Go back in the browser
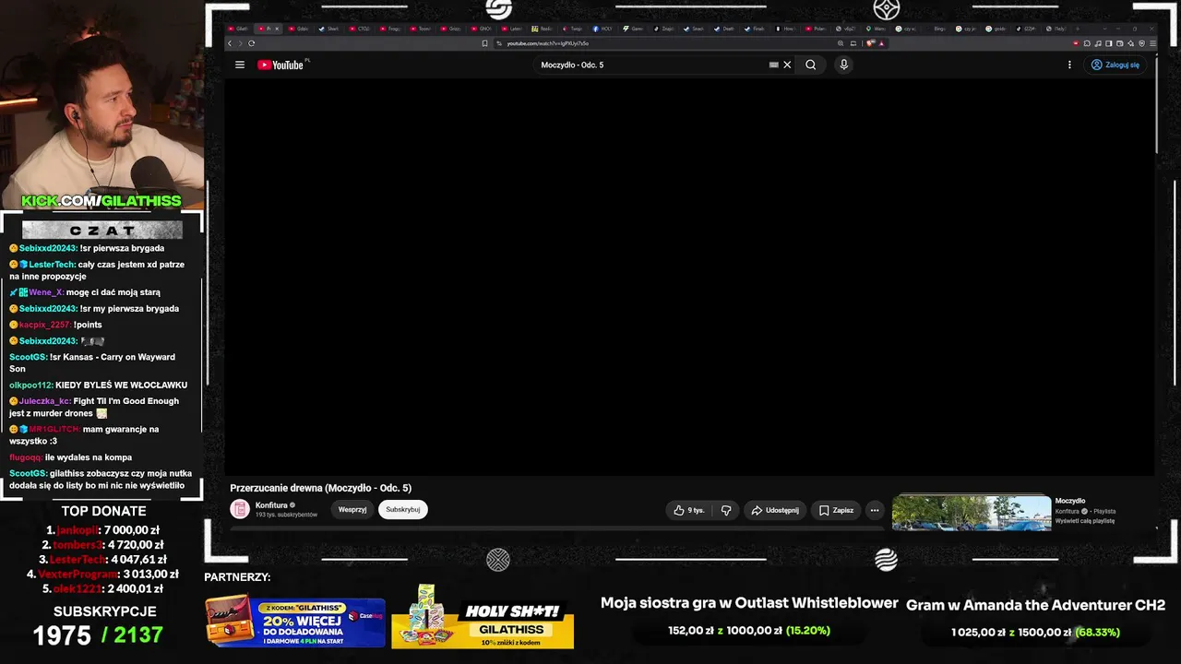This screenshot has height=664, width=1181. 230,43
